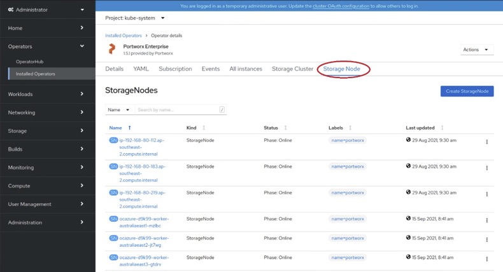Image resolution: width=503 pixels, height=272 pixels.
Task: Click the slash shortcut icon in search box
Action: click(x=222, y=109)
